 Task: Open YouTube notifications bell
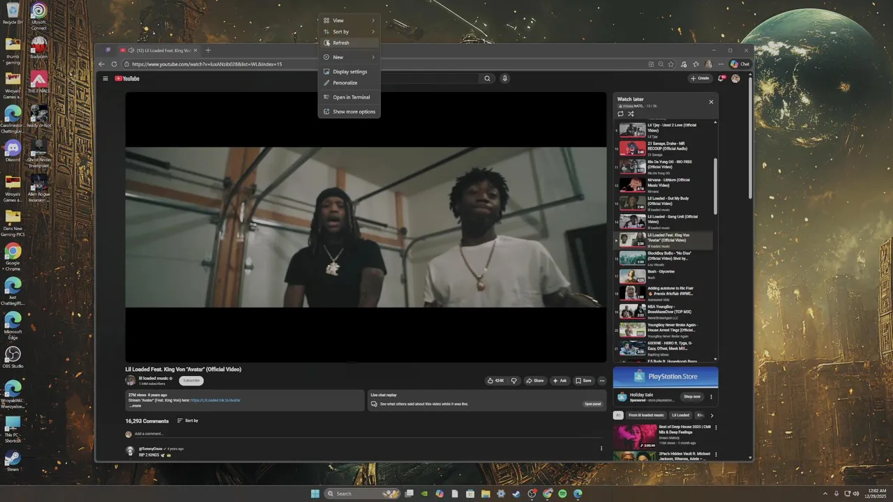(x=721, y=79)
